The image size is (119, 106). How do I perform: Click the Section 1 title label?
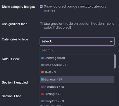tap(12, 96)
